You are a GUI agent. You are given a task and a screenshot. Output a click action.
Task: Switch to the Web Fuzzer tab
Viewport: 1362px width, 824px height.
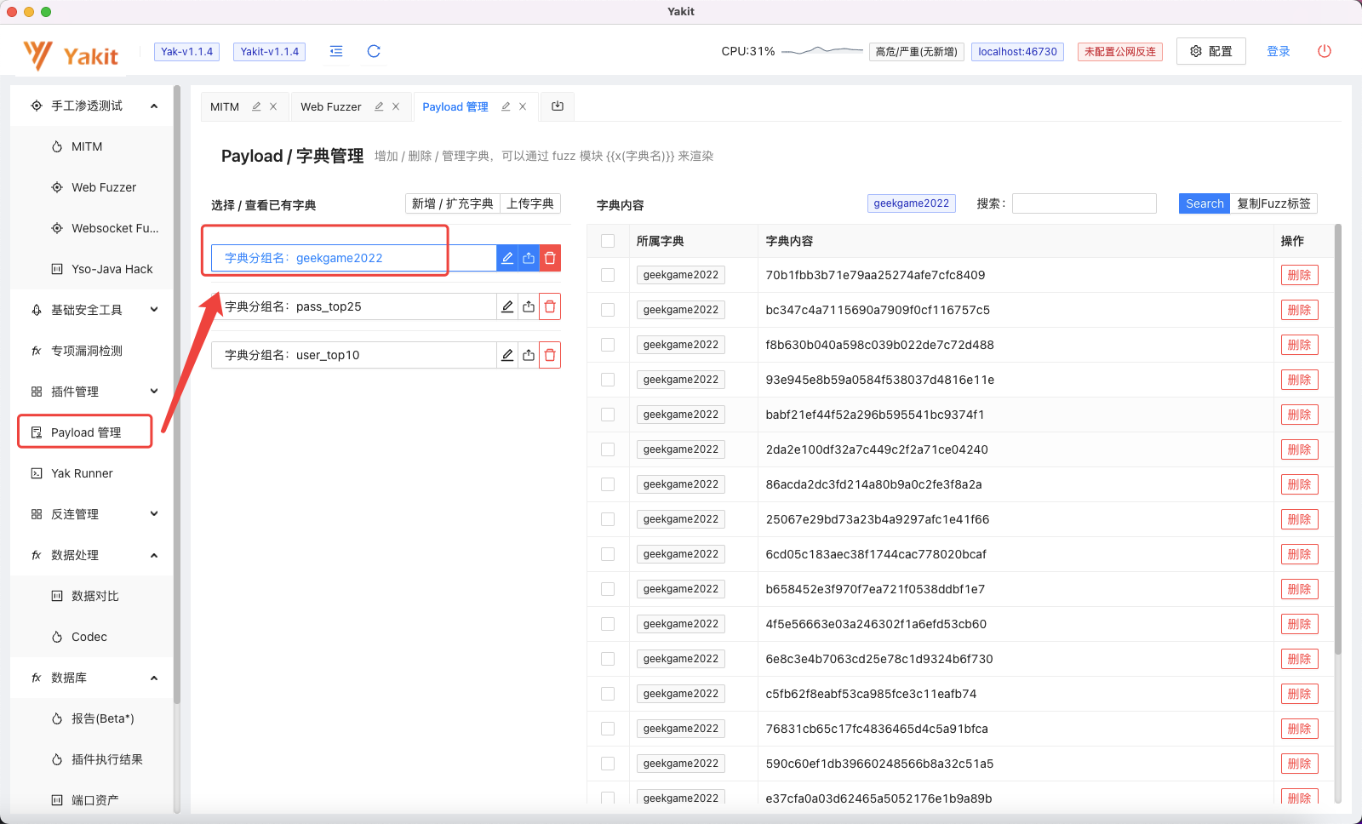pos(331,106)
